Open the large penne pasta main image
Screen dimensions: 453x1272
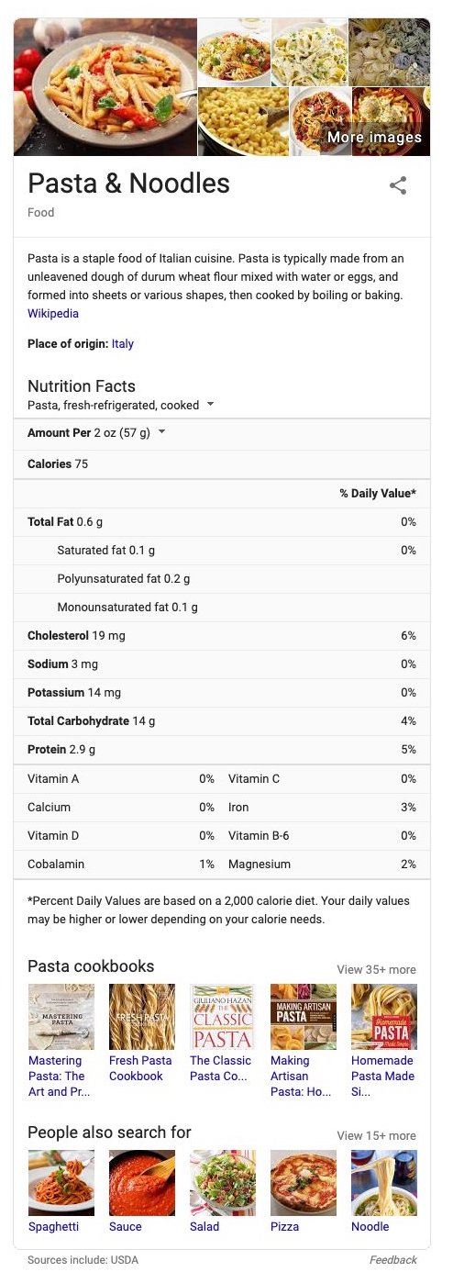[105, 87]
